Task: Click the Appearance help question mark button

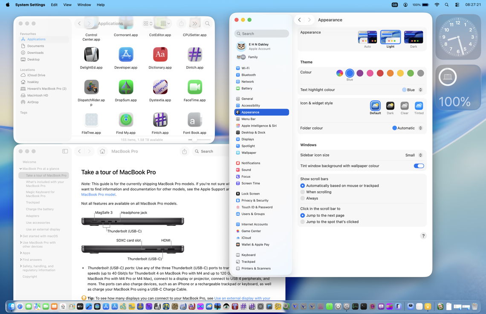Action: [x=423, y=235]
